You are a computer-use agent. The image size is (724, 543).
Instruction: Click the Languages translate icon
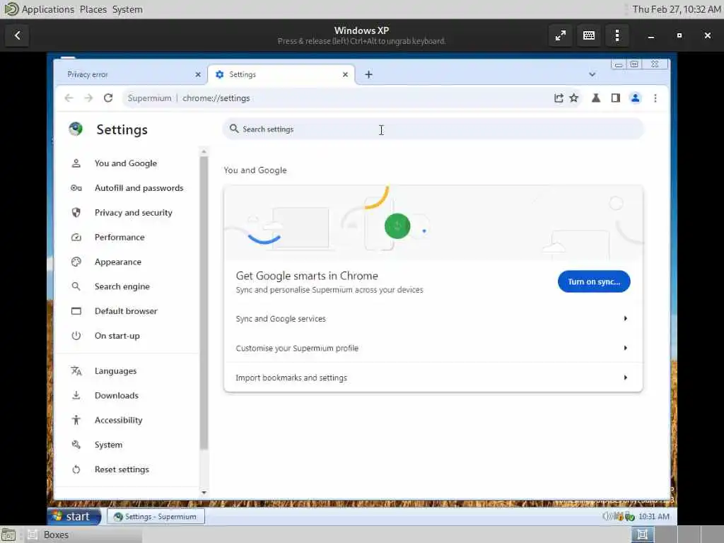pyautogui.click(x=76, y=370)
